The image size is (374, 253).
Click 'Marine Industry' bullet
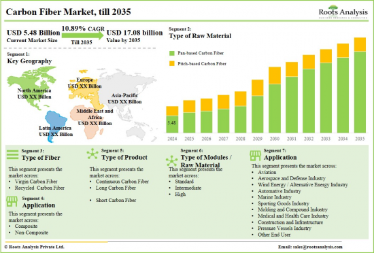(275, 197)
